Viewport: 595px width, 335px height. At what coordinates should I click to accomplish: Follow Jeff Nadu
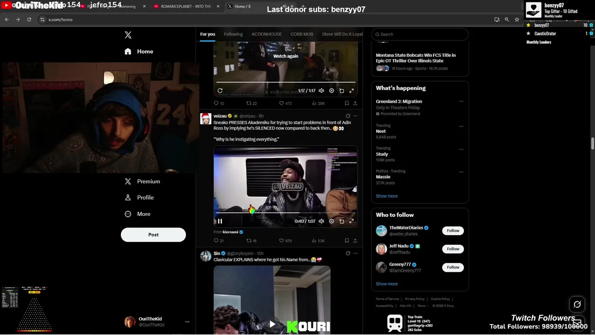point(453,249)
